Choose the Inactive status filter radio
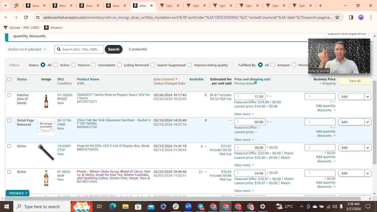377x212 pixels. tap(73, 65)
